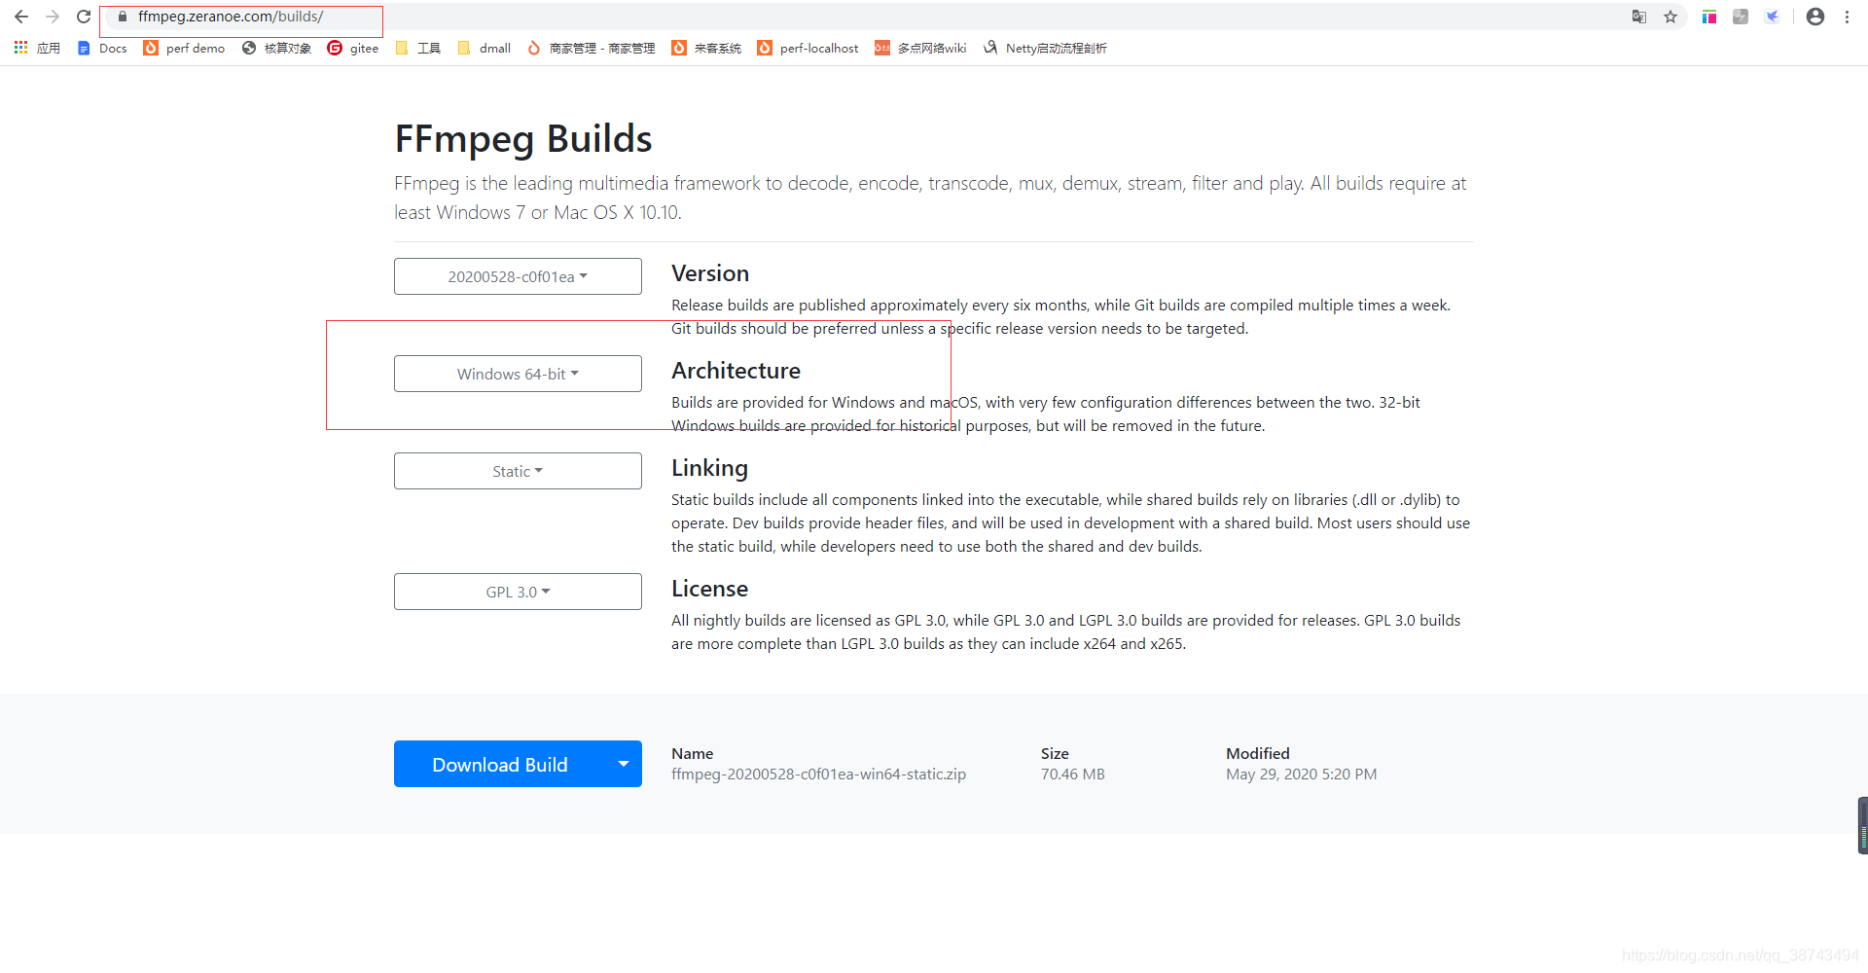Open the translate page icon
The height and width of the screenshot is (973, 1868).
click(1639, 17)
